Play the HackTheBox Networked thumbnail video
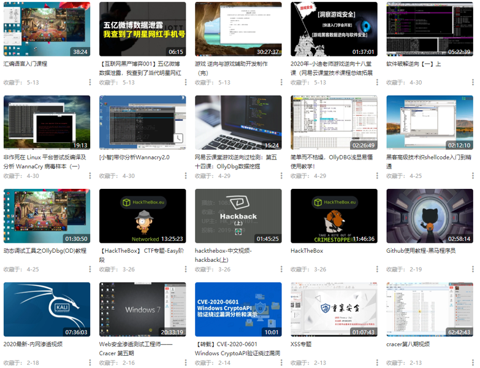The height and width of the screenshot is (368, 480). coord(143,216)
